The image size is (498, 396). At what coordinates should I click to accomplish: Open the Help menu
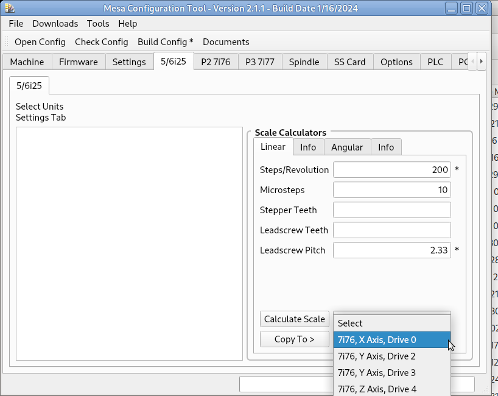[x=128, y=24]
